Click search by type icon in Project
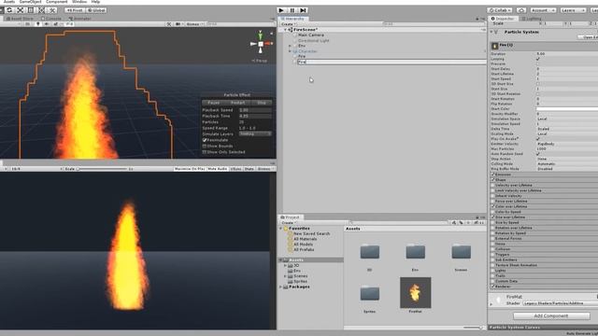Viewport: 598px width, 336px height. tap(454, 222)
